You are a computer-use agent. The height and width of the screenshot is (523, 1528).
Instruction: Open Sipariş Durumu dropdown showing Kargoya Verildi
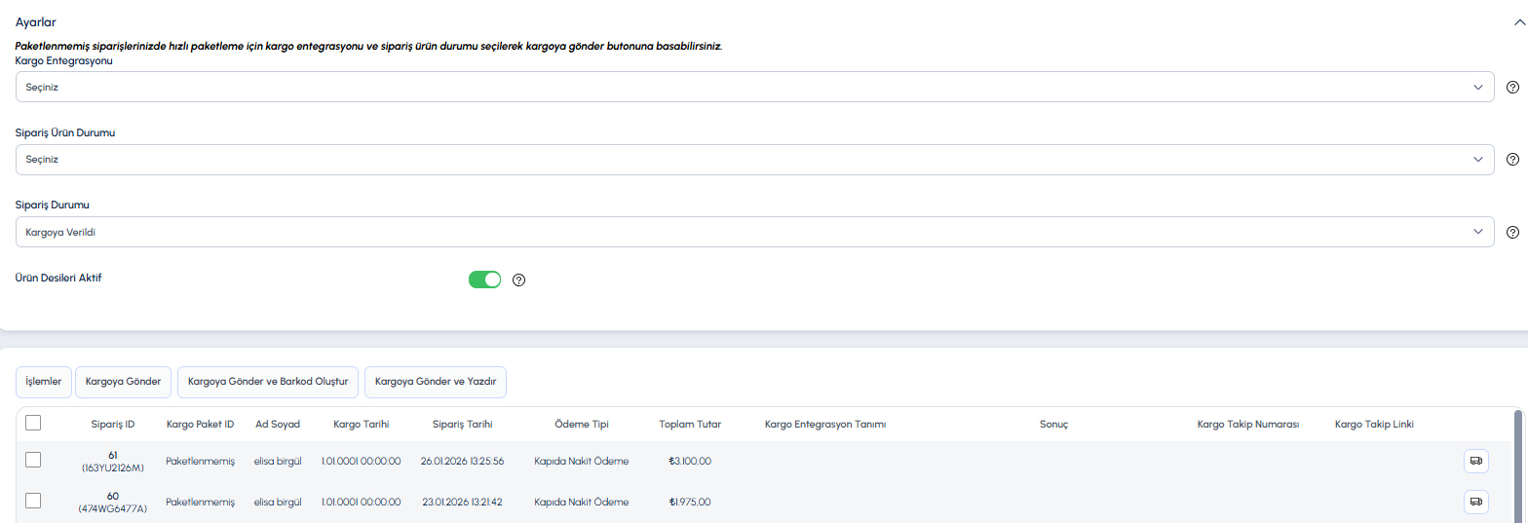coord(754,232)
